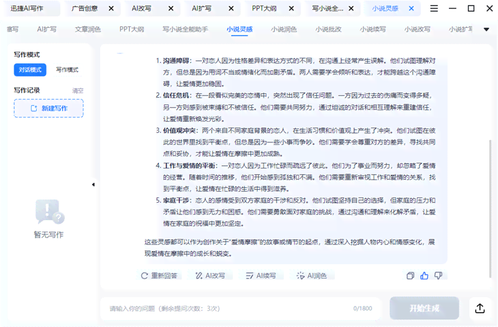This screenshot has width=498, height=327.
Task: Click the 写作记录 section label
Action: coord(27,90)
